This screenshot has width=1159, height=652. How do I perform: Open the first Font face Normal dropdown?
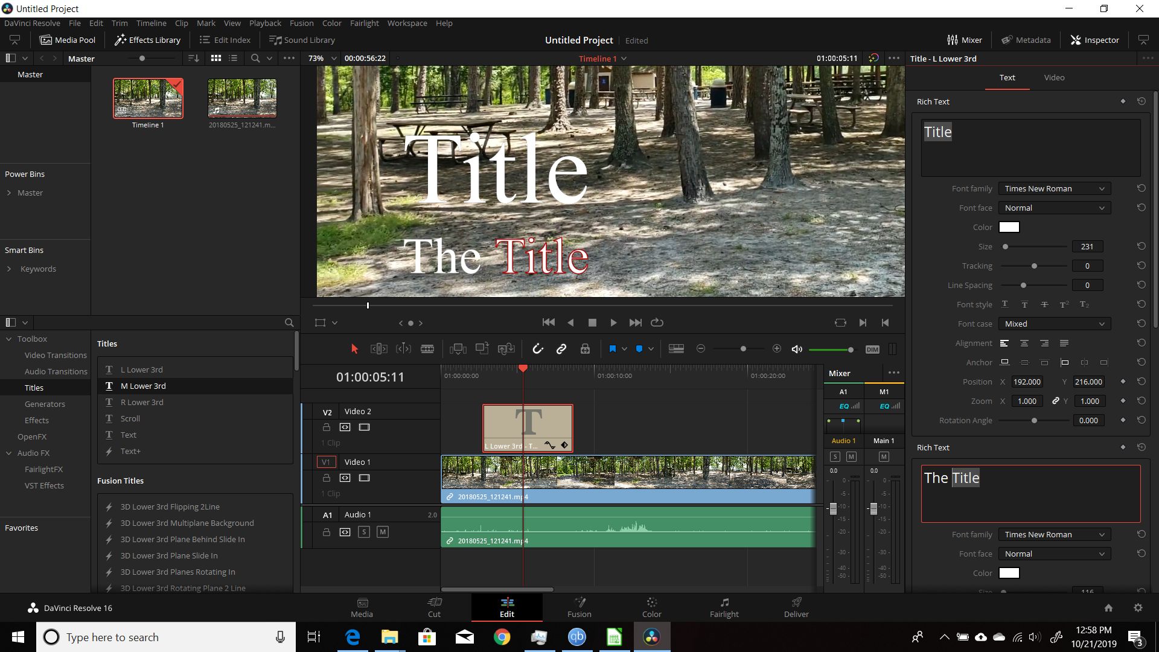click(1054, 208)
